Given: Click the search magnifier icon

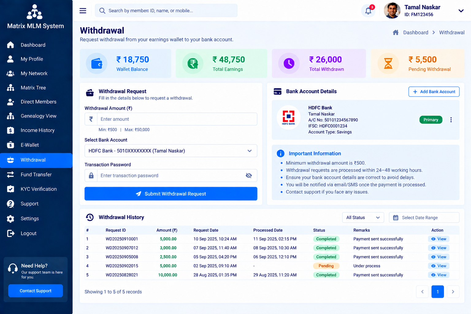Looking at the screenshot, I should tap(102, 11).
